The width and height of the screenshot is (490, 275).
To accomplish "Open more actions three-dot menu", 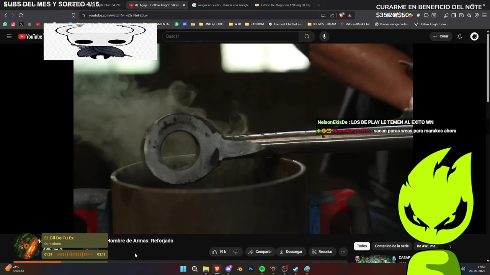I will (343, 252).
